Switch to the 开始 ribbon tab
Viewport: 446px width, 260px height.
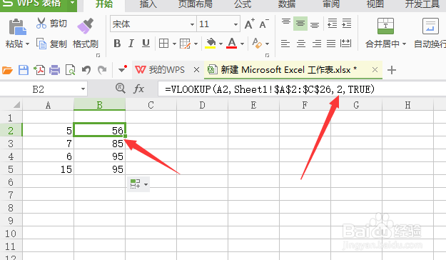click(x=103, y=4)
